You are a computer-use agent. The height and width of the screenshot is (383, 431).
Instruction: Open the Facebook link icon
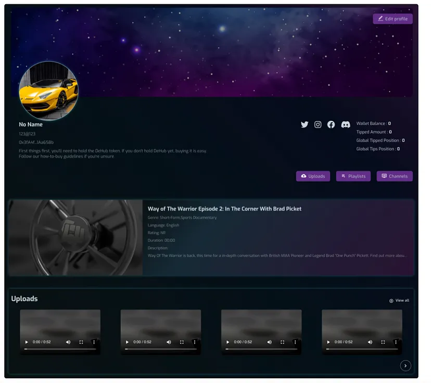331,124
